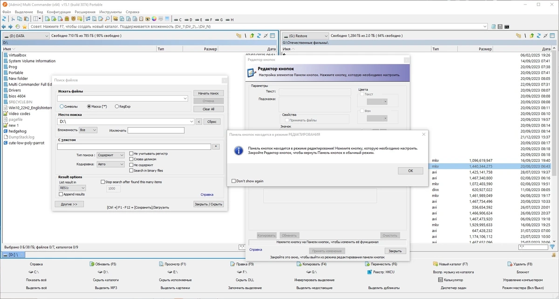
Task: Open the Конфигурация menu
Action: tap(59, 12)
